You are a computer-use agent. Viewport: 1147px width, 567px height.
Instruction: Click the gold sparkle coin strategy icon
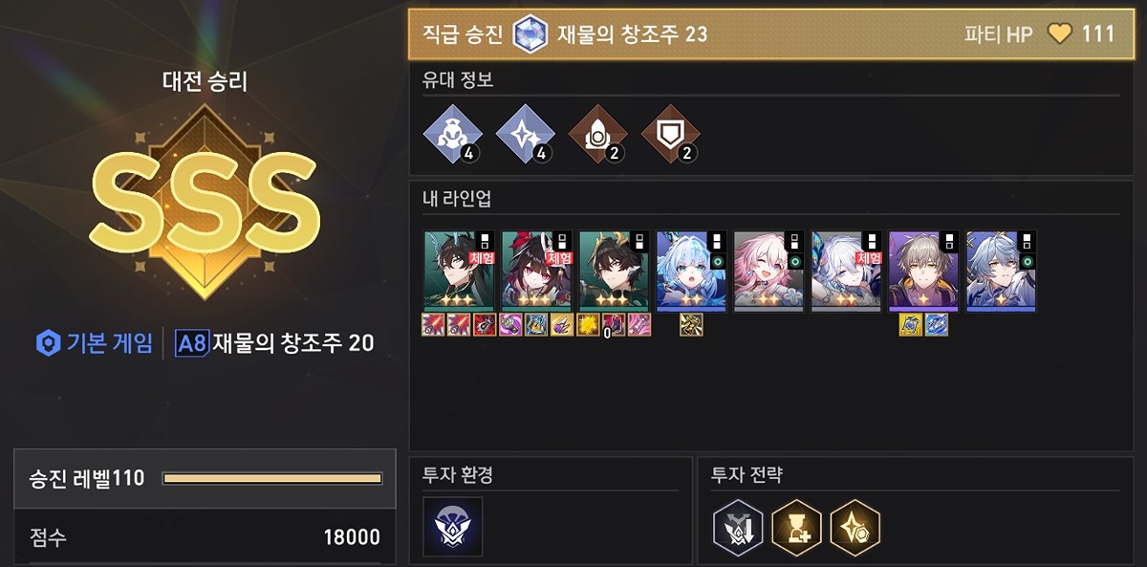855,527
